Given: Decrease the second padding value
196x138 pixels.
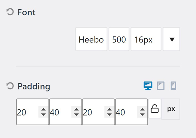Looking at the screenshot, I should 76,115.
